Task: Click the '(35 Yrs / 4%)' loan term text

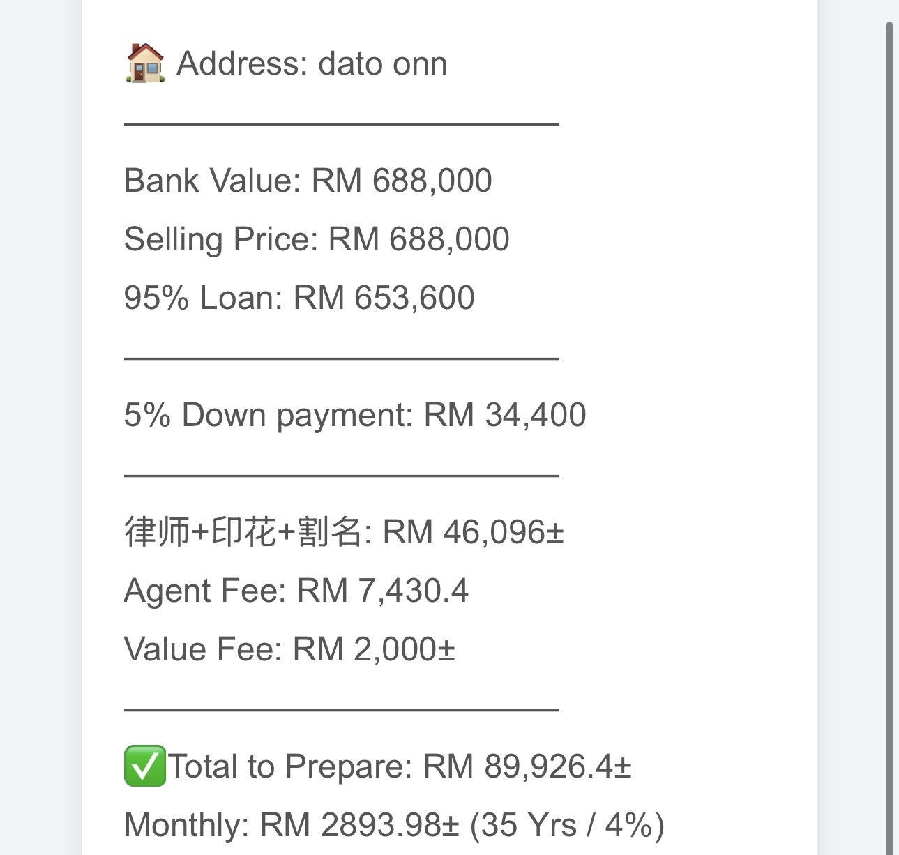Action: (x=567, y=825)
